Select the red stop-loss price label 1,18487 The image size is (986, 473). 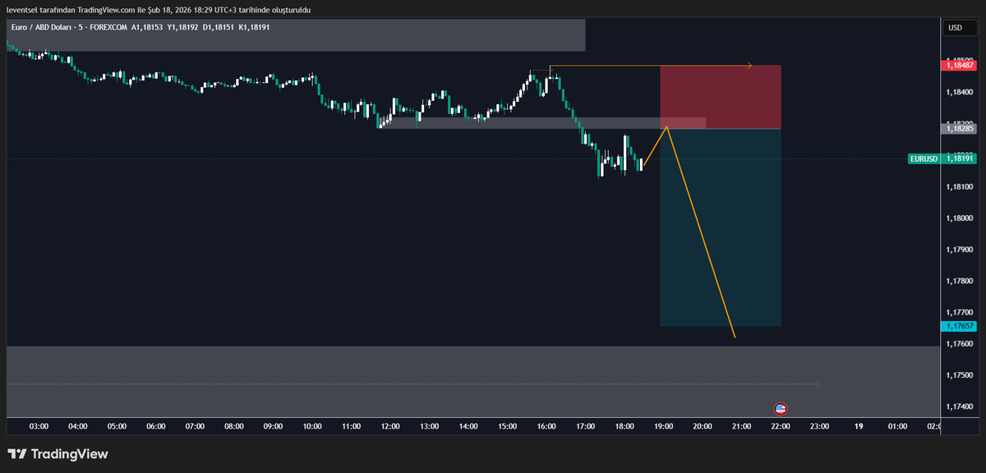click(x=960, y=64)
